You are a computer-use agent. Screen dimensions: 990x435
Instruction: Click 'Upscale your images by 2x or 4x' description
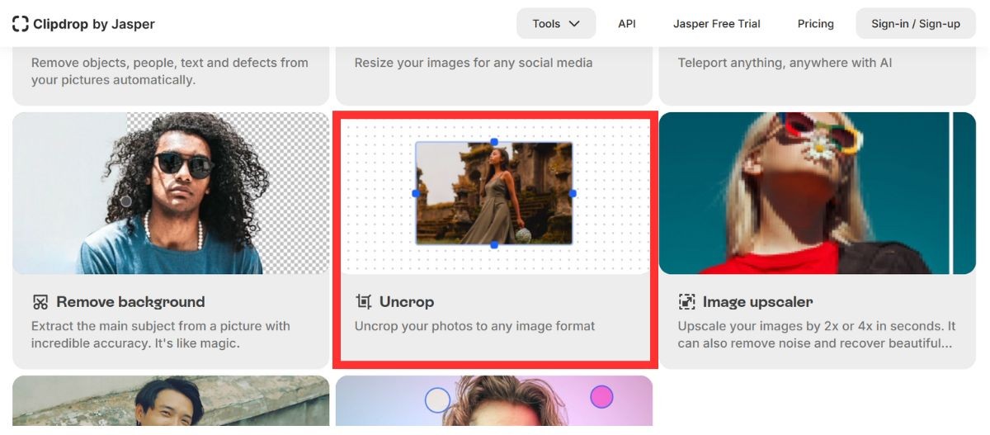[x=817, y=334]
